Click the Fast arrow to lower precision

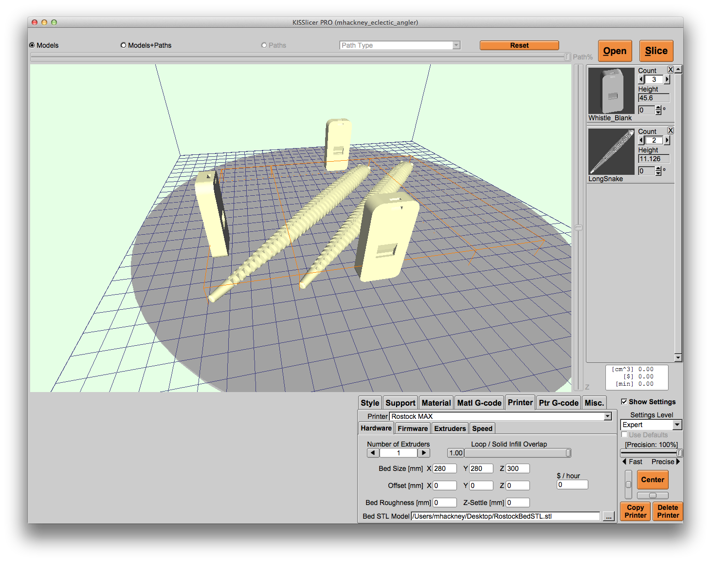click(624, 462)
